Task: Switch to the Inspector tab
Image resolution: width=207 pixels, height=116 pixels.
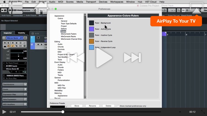Action: (8, 33)
